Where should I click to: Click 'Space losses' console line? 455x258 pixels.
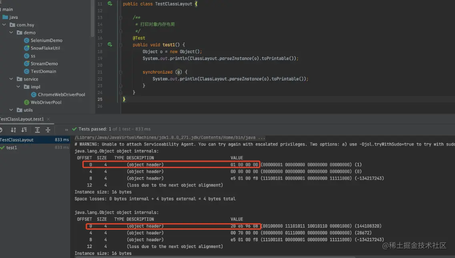click(x=155, y=199)
